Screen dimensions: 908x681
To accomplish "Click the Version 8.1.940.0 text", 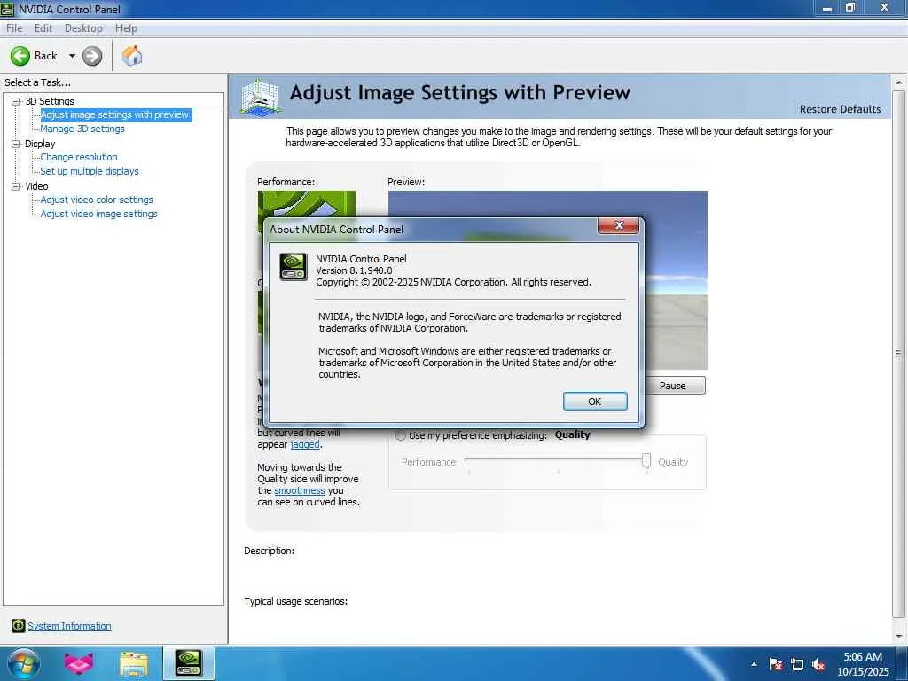I will [x=354, y=270].
